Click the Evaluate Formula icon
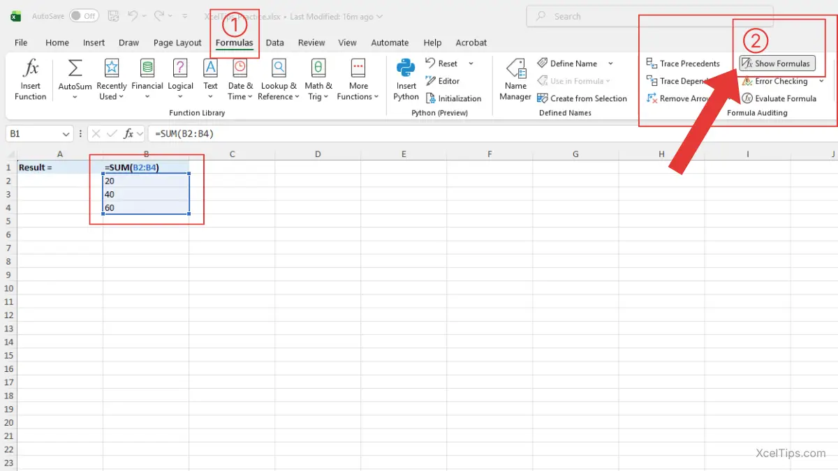Image resolution: width=838 pixels, height=471 pixels. tap(747, 98)
